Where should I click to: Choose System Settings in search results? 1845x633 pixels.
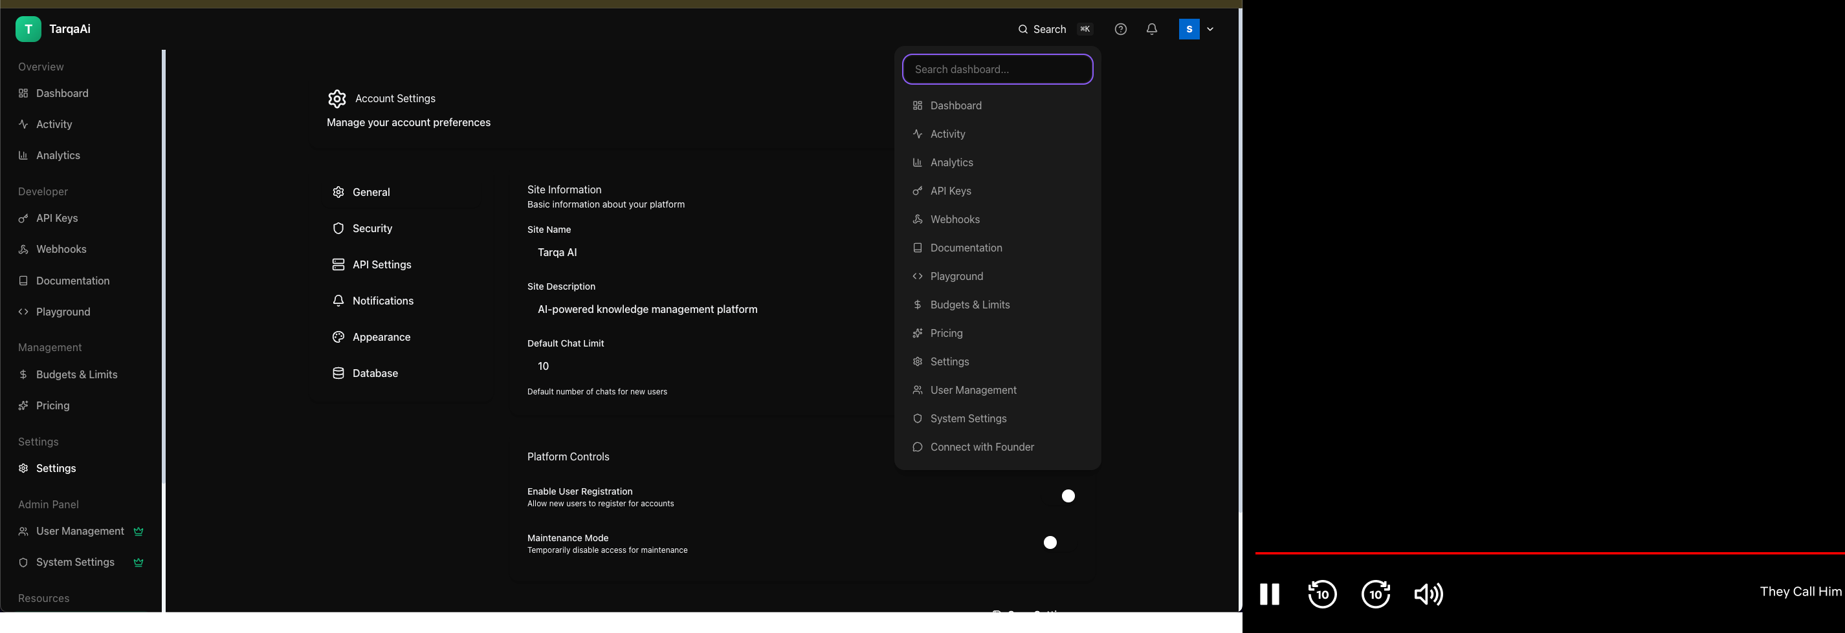(997, 419)
